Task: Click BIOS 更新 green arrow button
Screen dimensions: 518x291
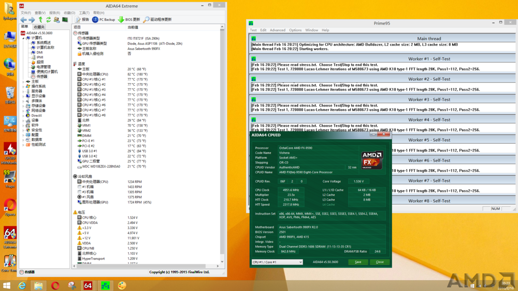Action: [x=129, y=20]
